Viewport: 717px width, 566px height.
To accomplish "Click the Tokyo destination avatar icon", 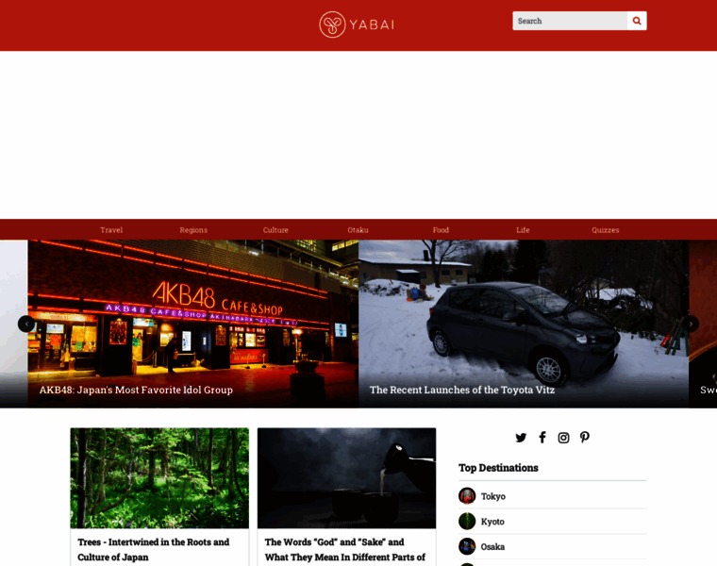I will pos(467,496).
